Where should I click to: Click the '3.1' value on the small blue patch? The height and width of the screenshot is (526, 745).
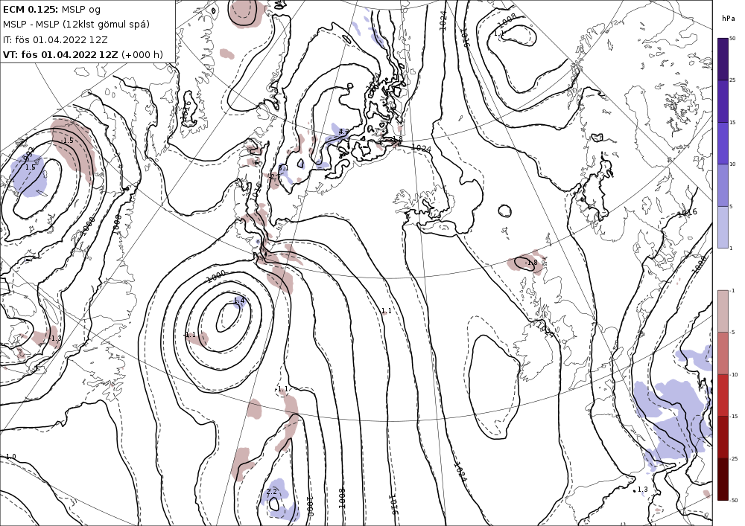tap(284, 168)
